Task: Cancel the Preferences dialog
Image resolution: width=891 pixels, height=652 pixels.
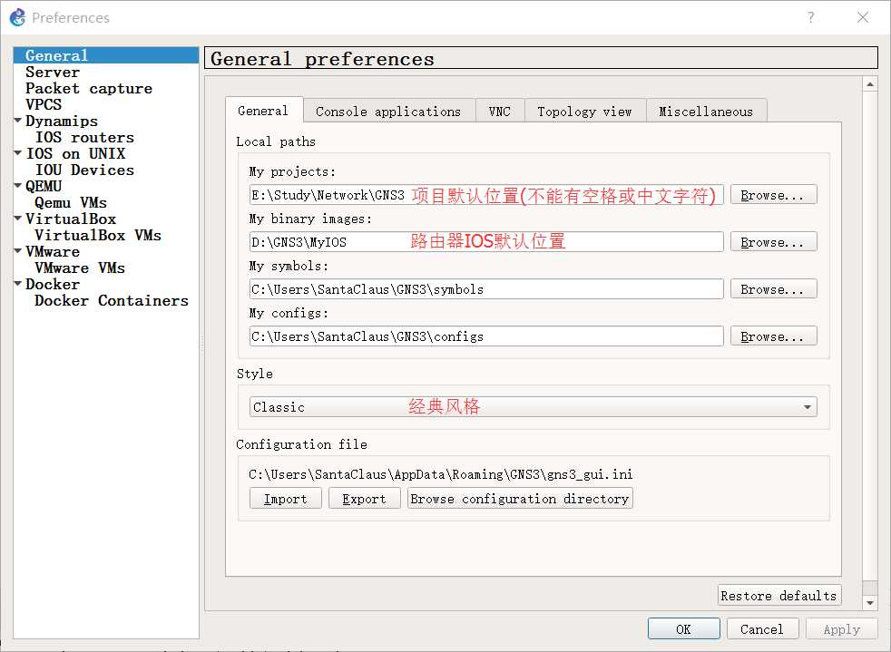Action: [x=762, y=628]
